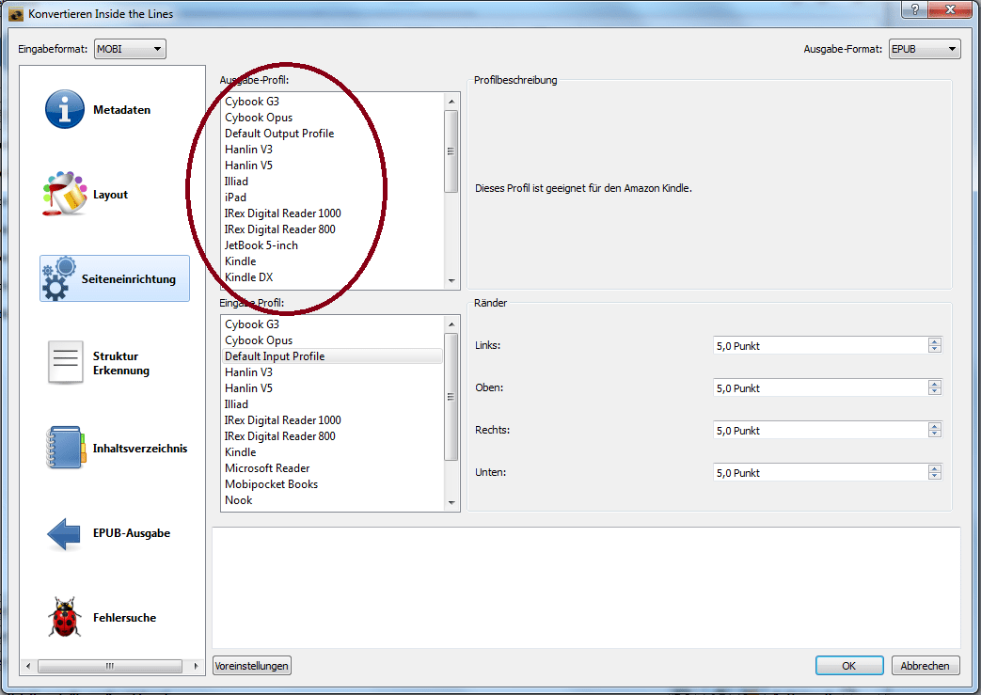Click Ausgabe-Profil list scroll down arrow
Image resolution: width=981 pixels, height=695 pixels.
pos(451,281)
